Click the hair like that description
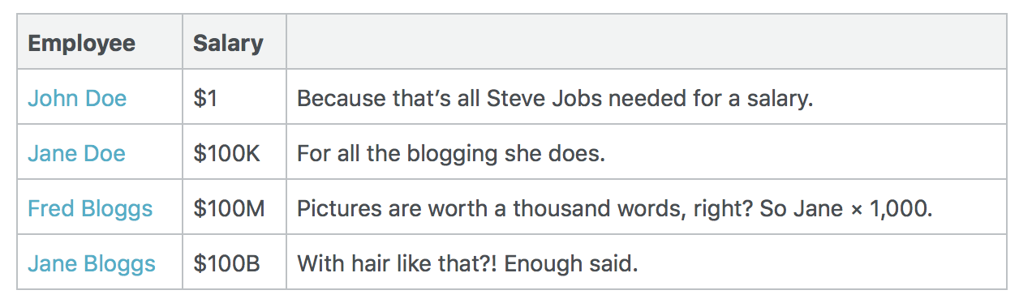The width and height of the screenshot is (1019, 303). (467, 263)
